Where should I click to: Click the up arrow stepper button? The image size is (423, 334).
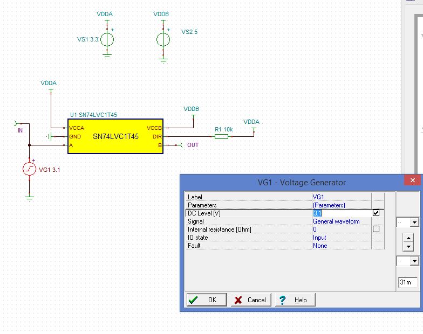tap(408, 238)
